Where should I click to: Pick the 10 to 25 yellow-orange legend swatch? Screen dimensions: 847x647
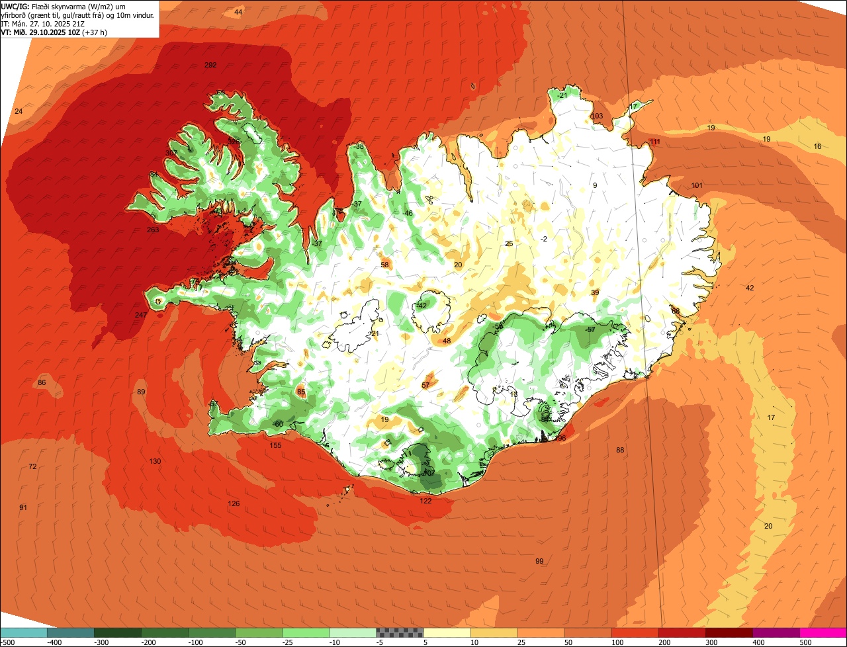tap(493, 632)
